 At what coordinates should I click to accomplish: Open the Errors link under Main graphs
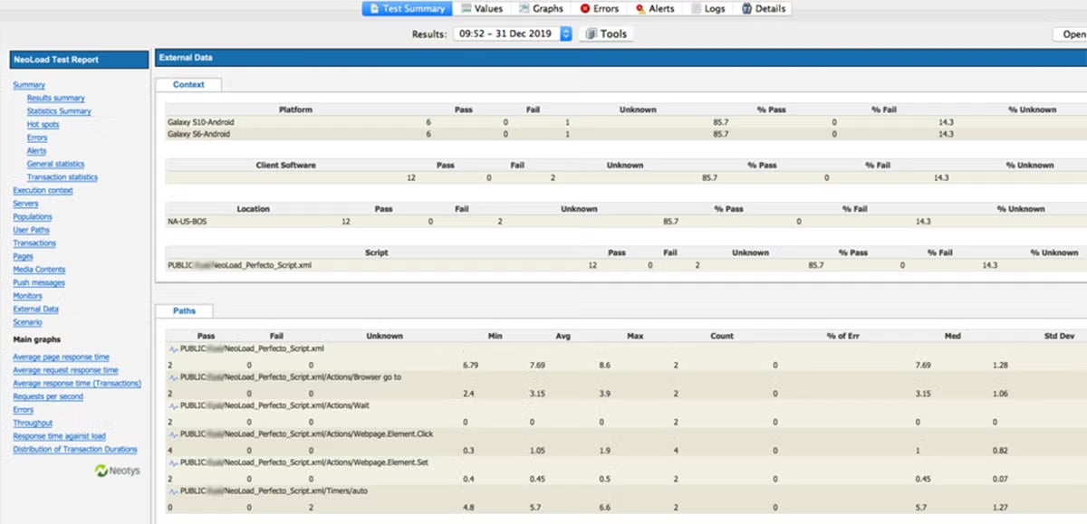[x=23, y=410]
